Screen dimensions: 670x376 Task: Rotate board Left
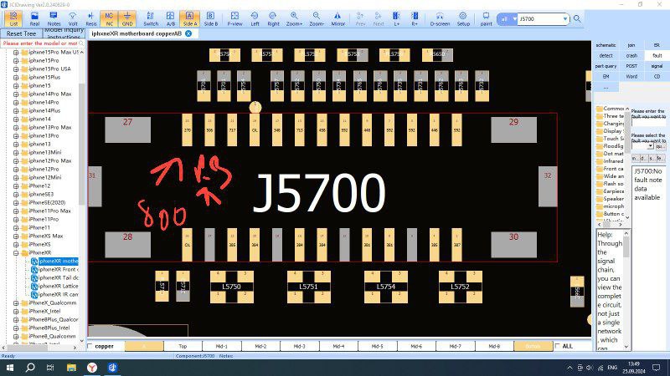pyautogui.click(x=255, y=18)
